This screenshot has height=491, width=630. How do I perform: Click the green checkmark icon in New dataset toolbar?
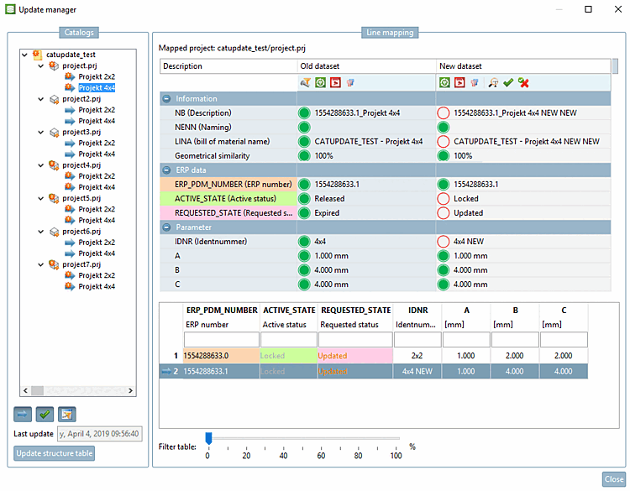tap(507, 82)
